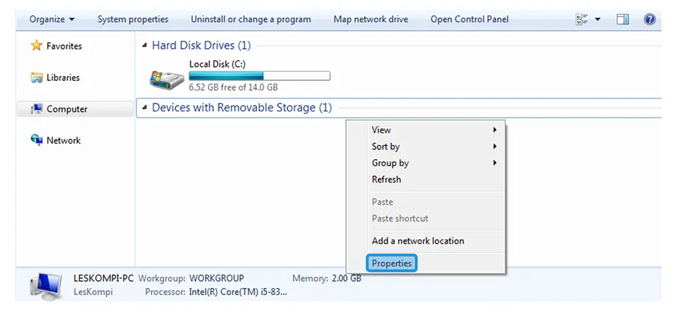Select the Local Disk (C:) drive icon
Image resolution: width=689 pixels, height=319 pixels.
[x=166, y=79]
